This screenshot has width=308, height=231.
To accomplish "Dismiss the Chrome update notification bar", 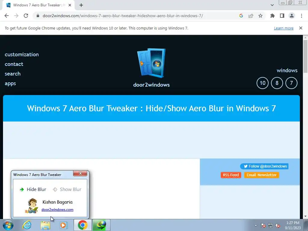I will click(301, 28).
